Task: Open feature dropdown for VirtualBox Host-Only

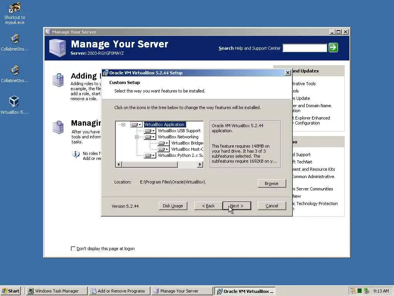Action: point(163,149)
